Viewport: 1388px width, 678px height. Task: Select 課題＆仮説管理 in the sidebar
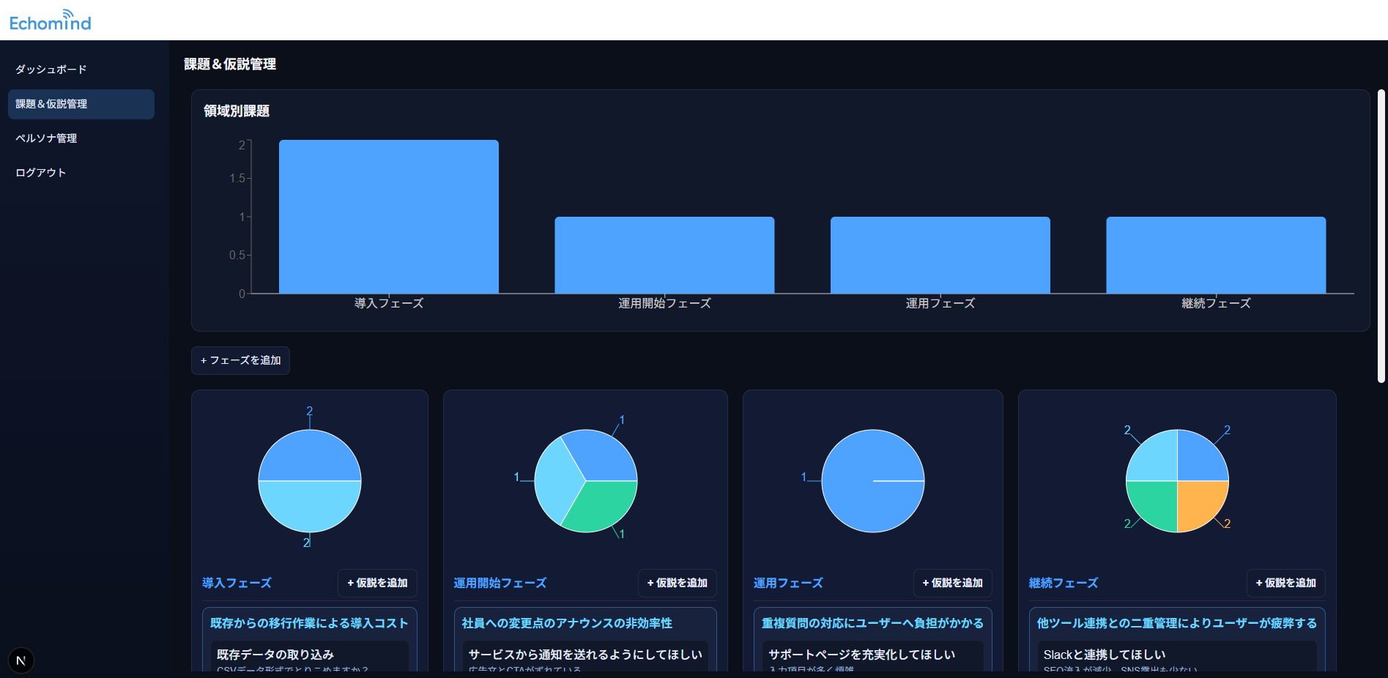[81, 104]
